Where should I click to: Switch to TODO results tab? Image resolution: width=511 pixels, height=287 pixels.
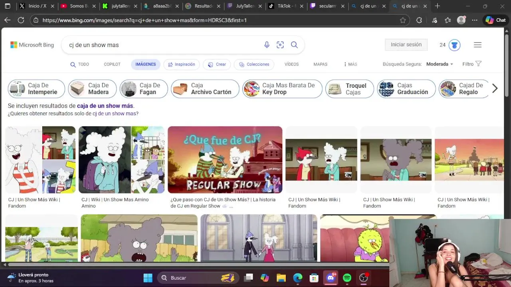pos(79,64)
